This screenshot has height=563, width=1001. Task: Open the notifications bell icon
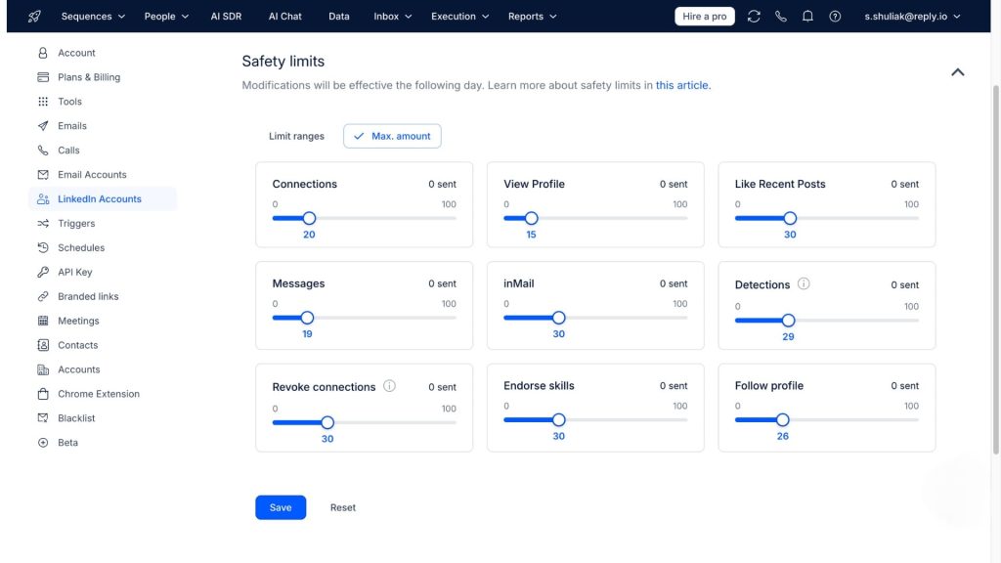tap(807, 17)
